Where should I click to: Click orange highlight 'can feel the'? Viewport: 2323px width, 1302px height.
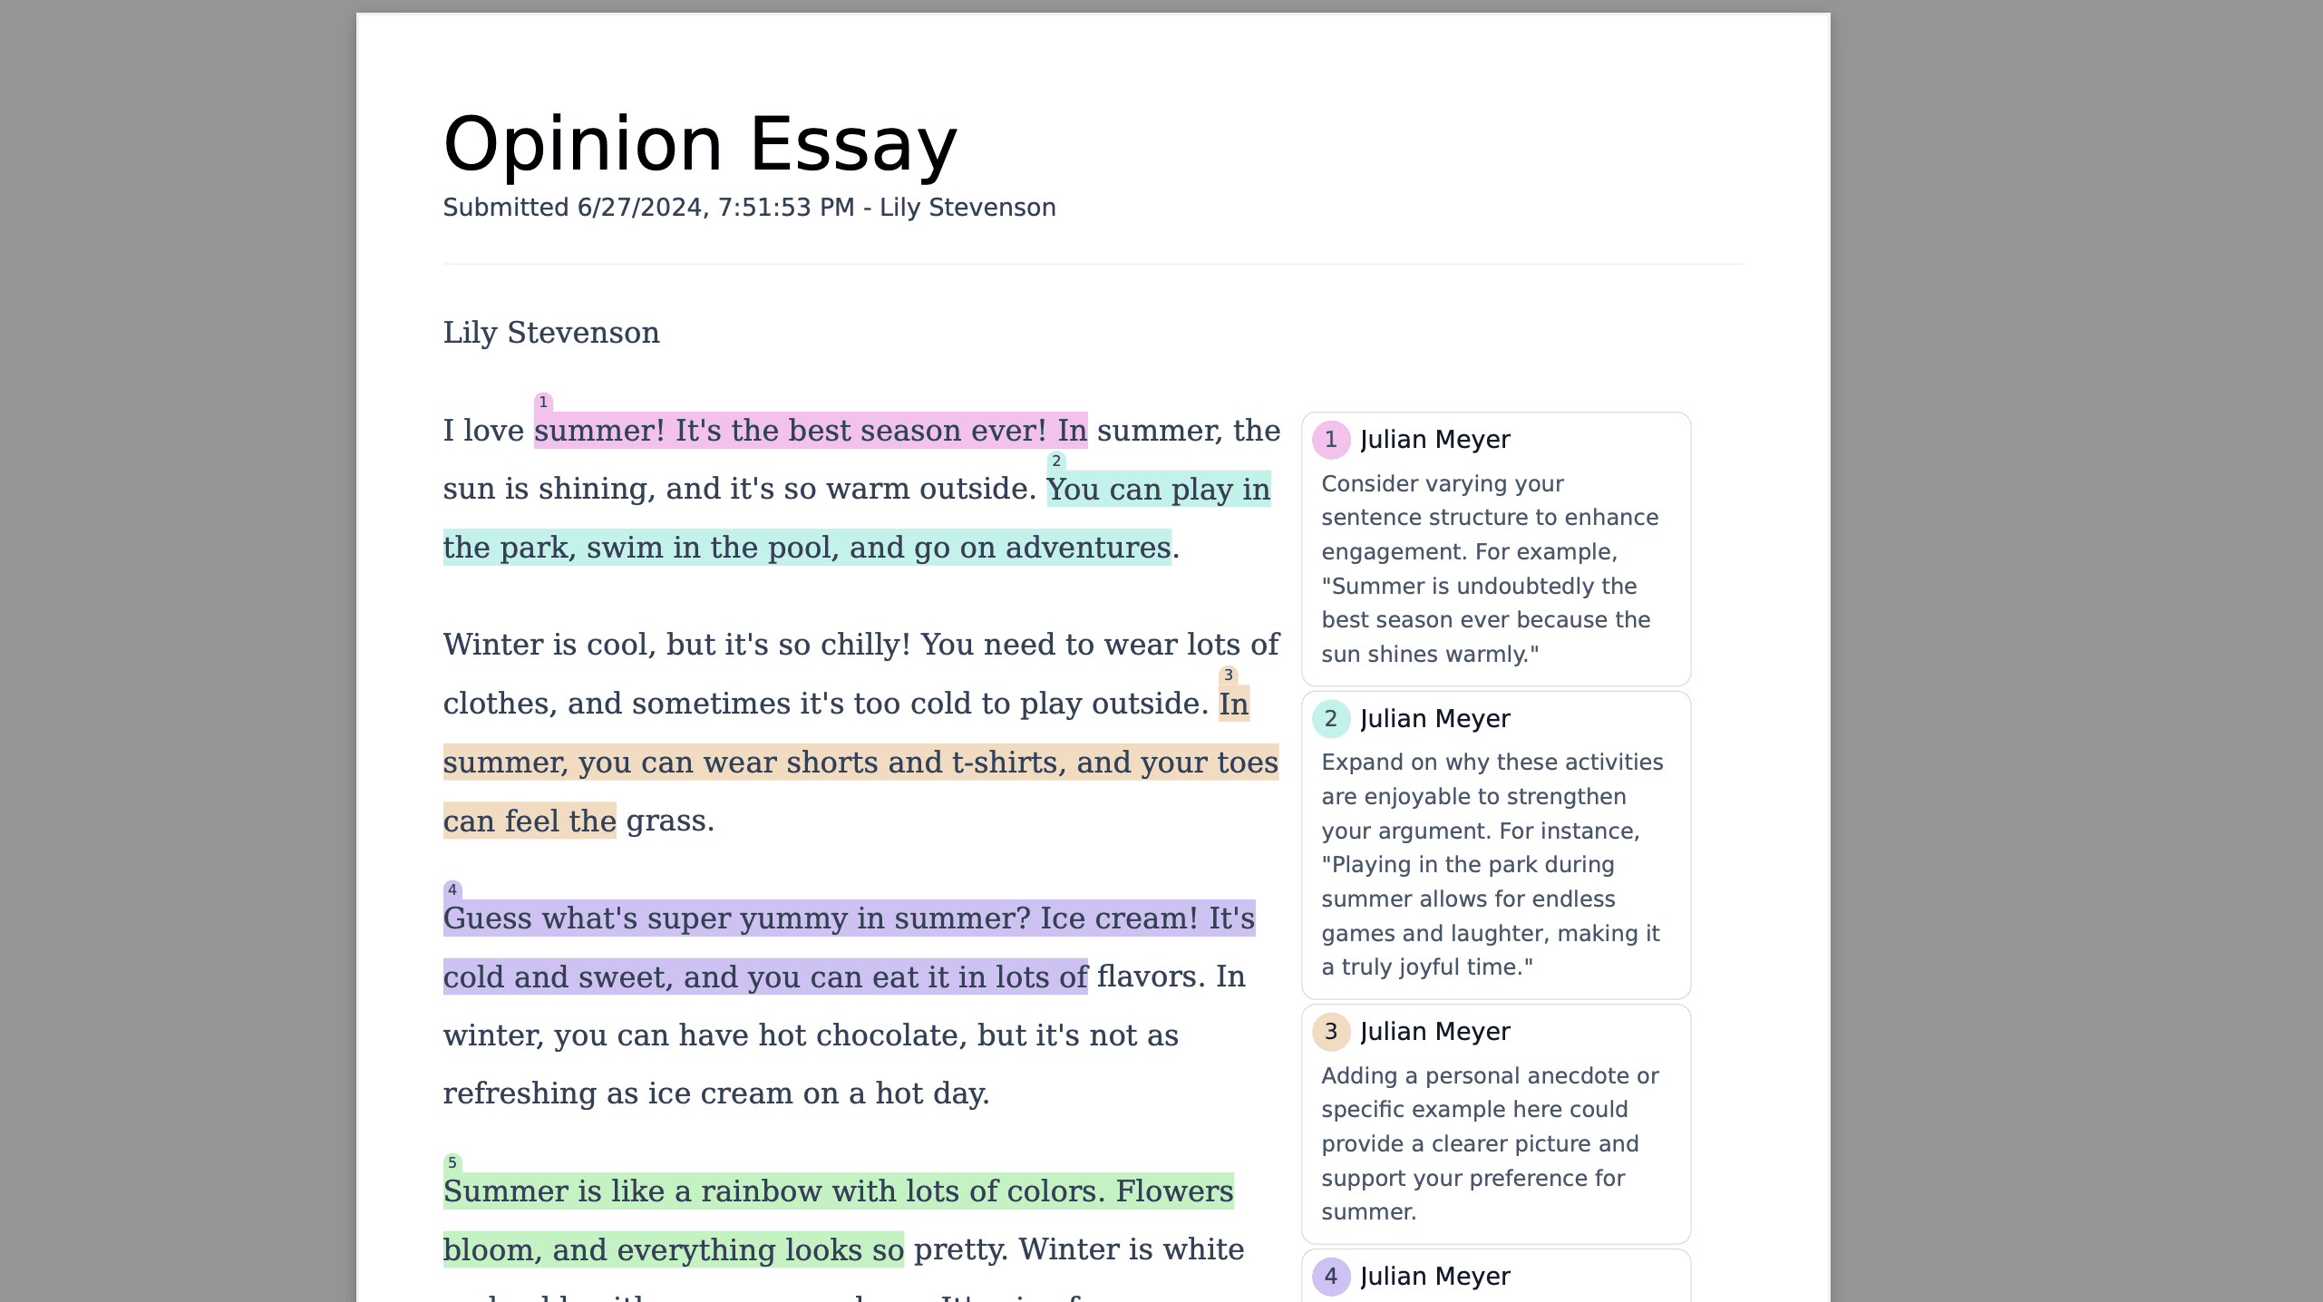(x=530, y=821)
